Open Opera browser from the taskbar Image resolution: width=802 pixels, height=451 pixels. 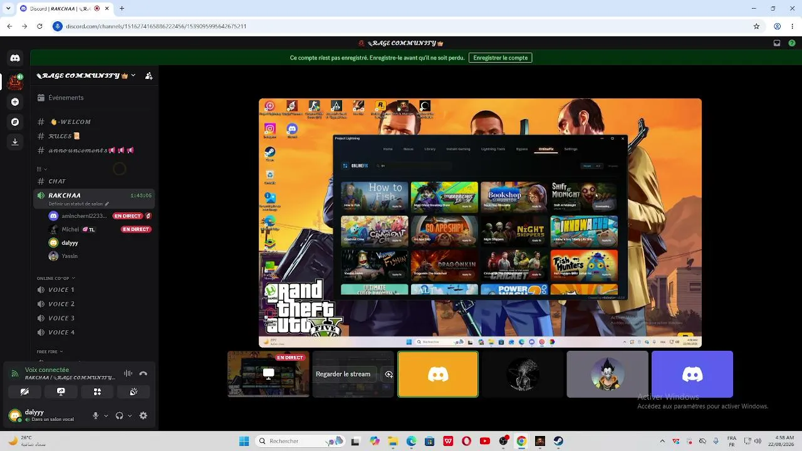coord(466,441)
